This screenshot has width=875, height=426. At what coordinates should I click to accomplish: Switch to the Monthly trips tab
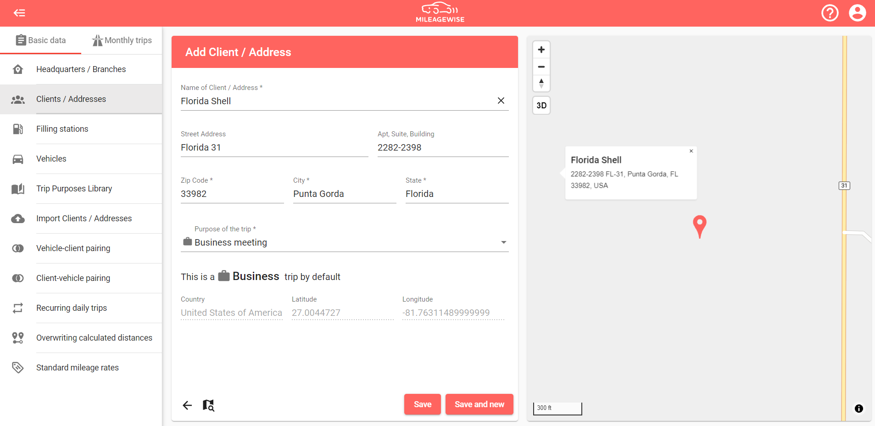point(122,40)
